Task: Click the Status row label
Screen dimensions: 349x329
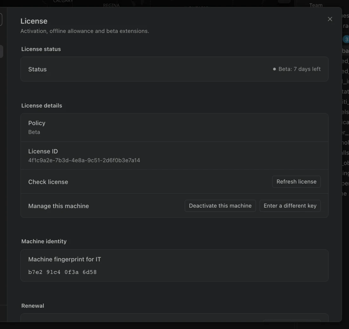Action: point(37,69)
